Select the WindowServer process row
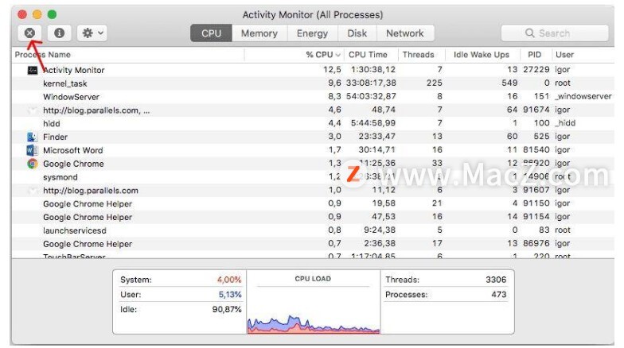 pyautogui.click(x=313, y=97)
